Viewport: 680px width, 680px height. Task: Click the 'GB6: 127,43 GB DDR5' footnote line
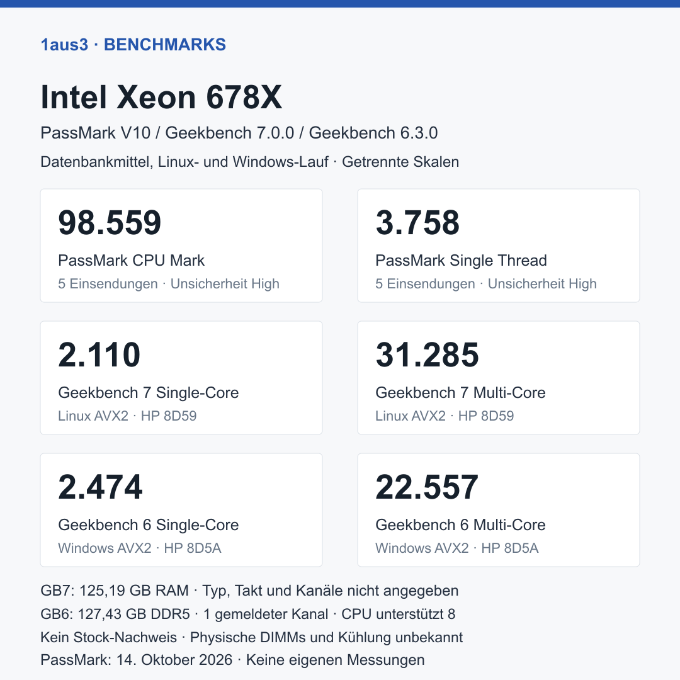tap(247, 614)
